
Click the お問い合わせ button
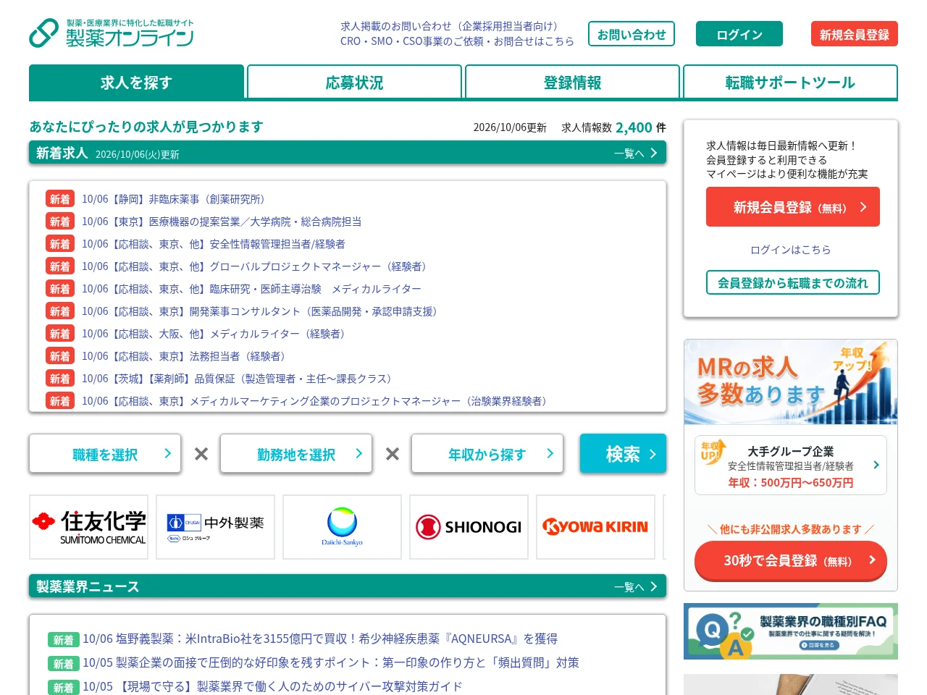[x=632, y=34]
